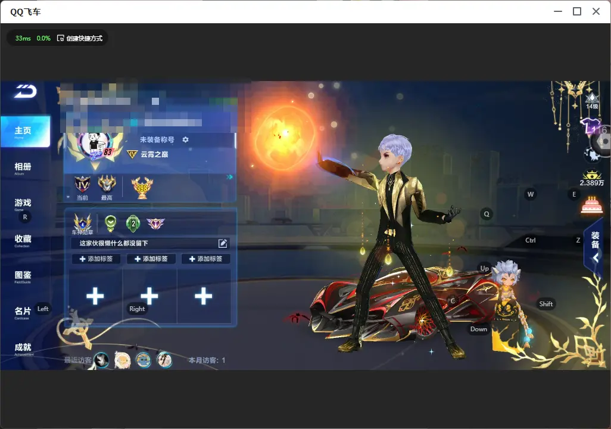Switch to the 相册 Album tab
Viewport: 611px width, 429px height.
coord(23,168)
